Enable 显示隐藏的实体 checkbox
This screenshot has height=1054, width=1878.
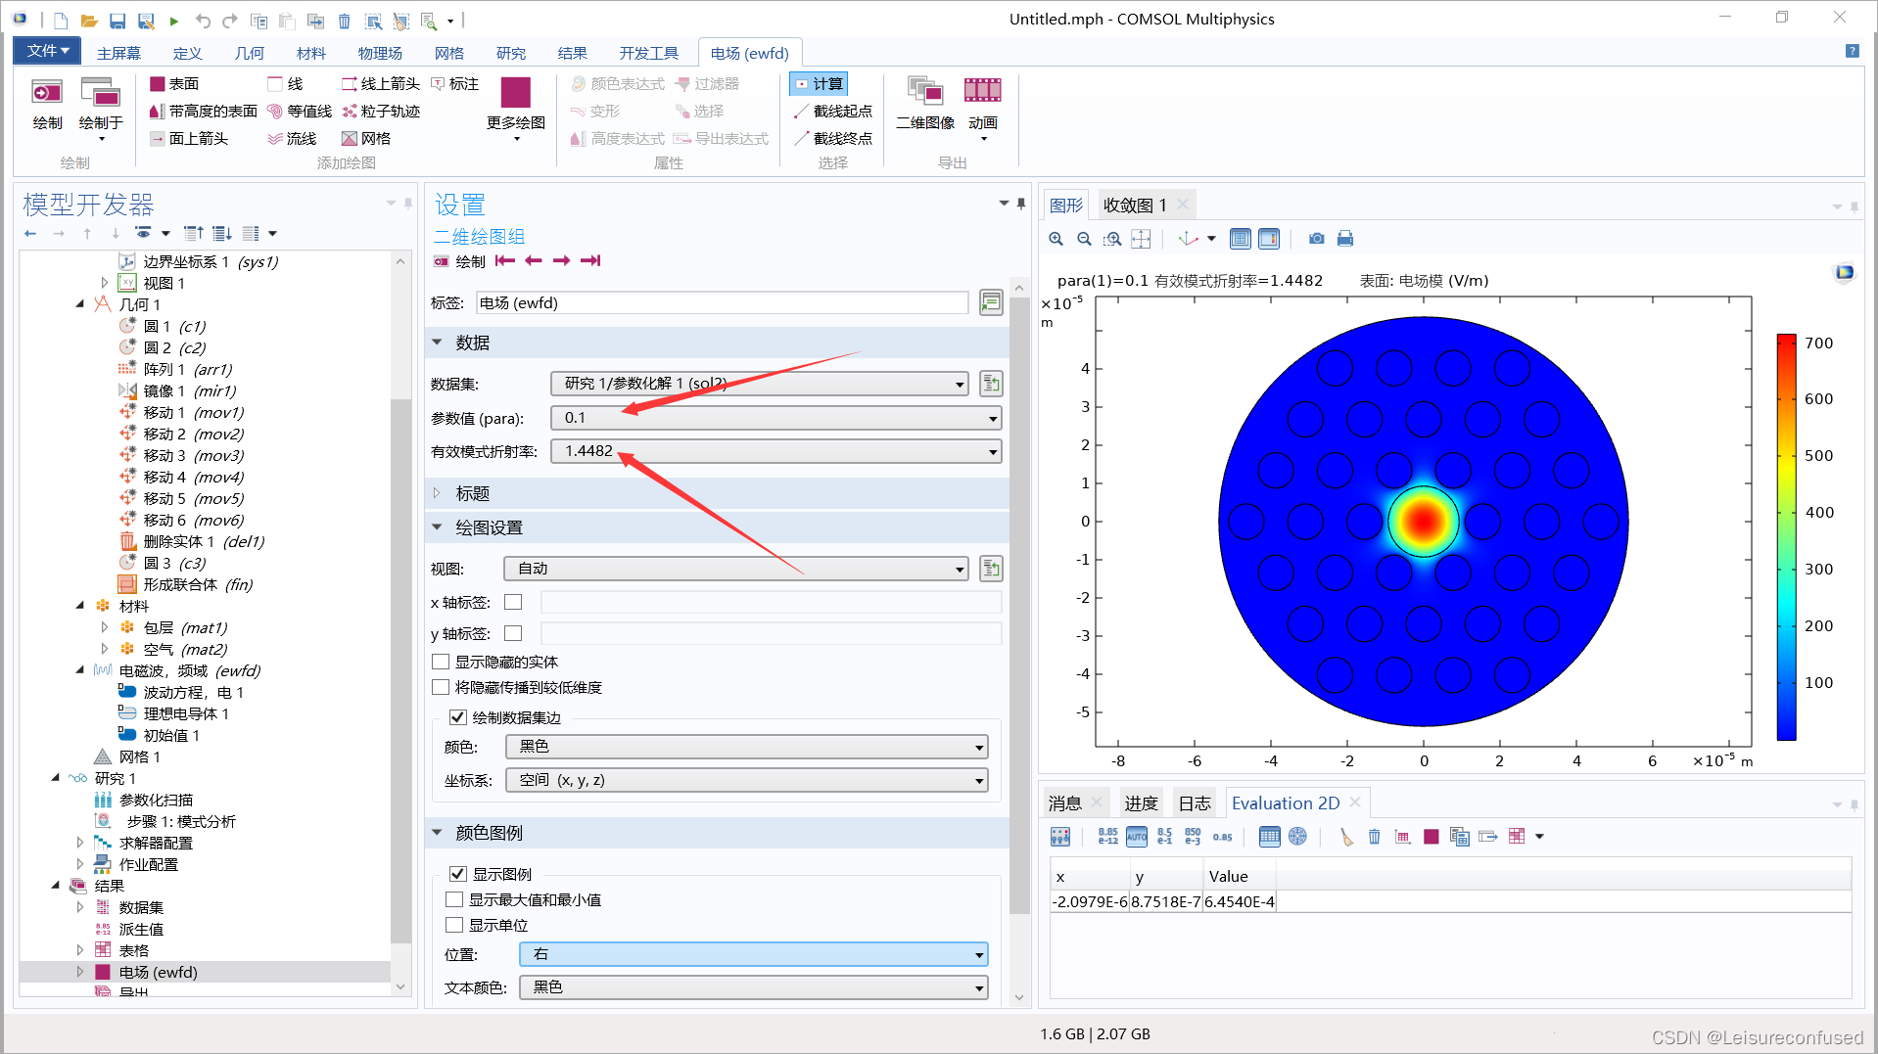click(x=441, y=662)
